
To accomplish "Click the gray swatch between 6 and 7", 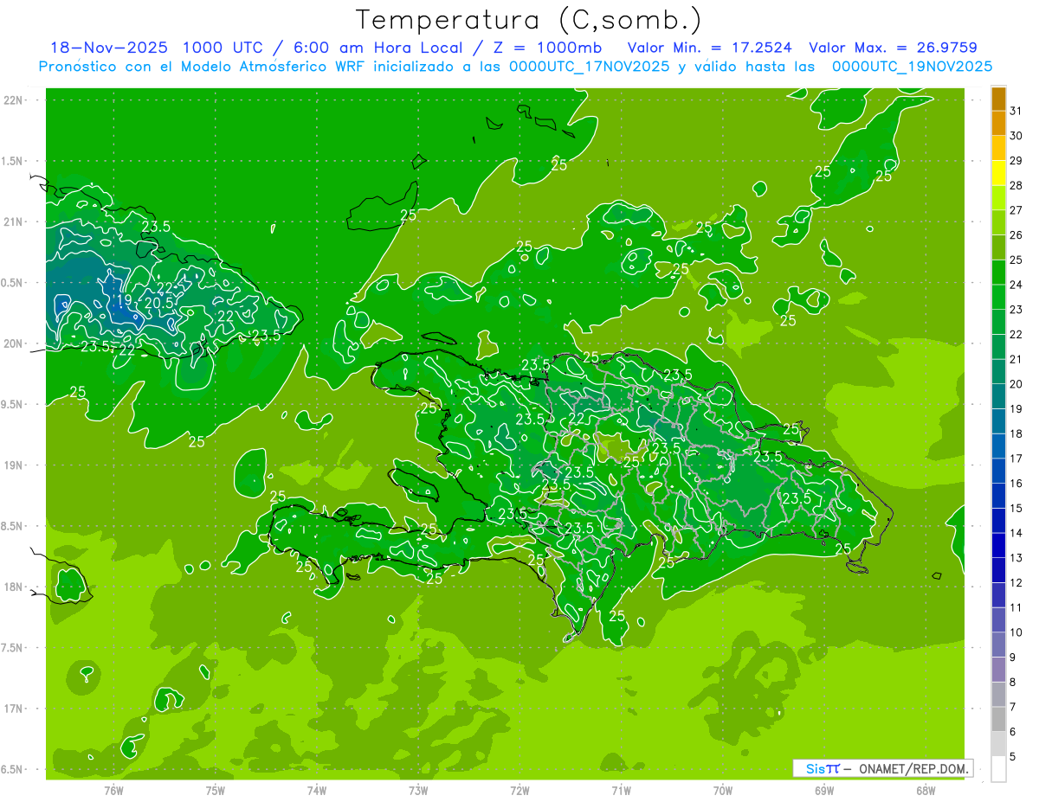I will [998, 720].
